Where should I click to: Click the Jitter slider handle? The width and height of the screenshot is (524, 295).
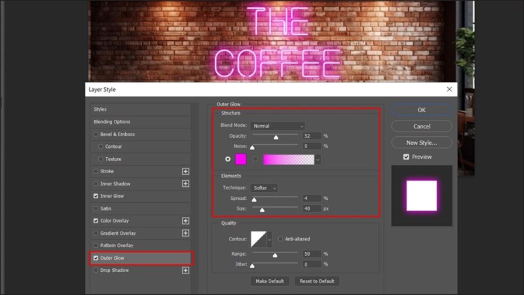(x=252, y=266)
